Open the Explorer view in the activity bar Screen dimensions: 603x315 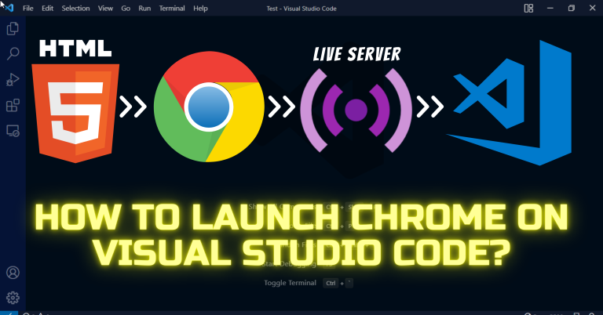pos(13,29)
